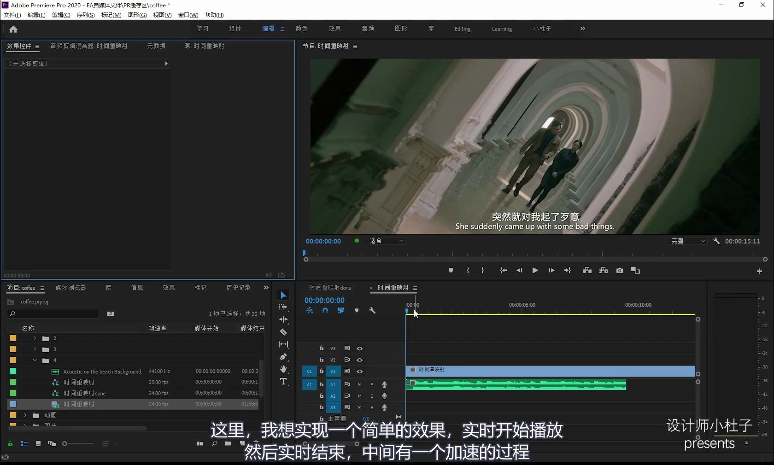
Task: Click the project panel search field
Action: click(53, 314)
